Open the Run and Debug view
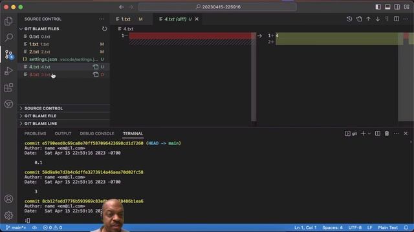The height and width of the screenshot is (232, 414). click(x=8, y=71)
